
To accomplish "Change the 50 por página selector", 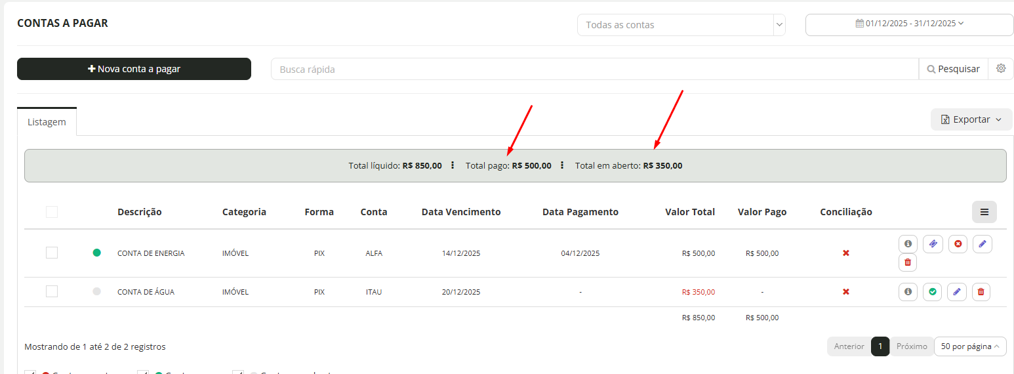I will [x=970, y=346].
